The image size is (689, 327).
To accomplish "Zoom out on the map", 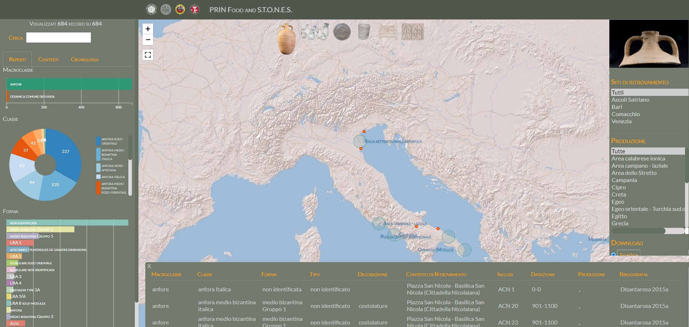I will 148,40.
